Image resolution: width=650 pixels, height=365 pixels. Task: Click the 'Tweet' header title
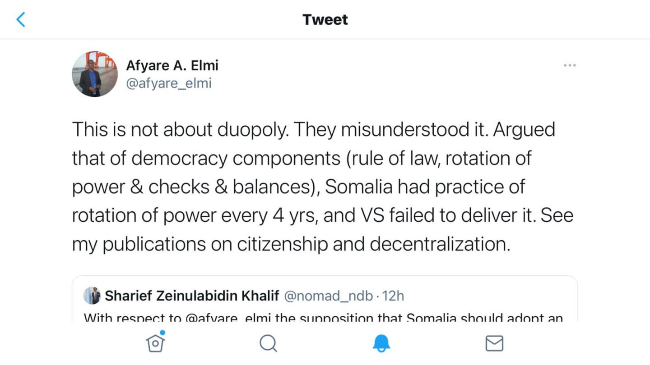coord(325,20)
